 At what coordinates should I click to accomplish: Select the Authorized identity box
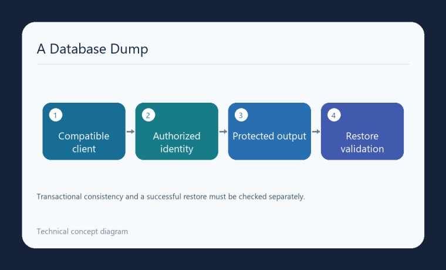click(x=177, y=131)
